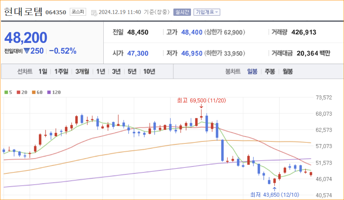Select the 1주일 line chart tab
The image size is (344, 200).
61,71
